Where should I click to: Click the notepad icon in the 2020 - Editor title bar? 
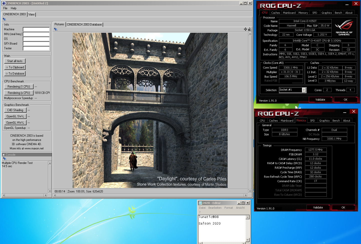pyautogui.click(x=200, y=203)
